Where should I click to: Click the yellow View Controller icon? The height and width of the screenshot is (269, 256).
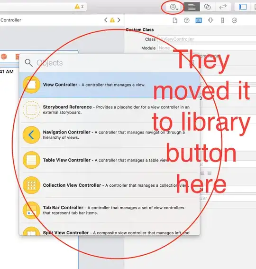[31, 85]
